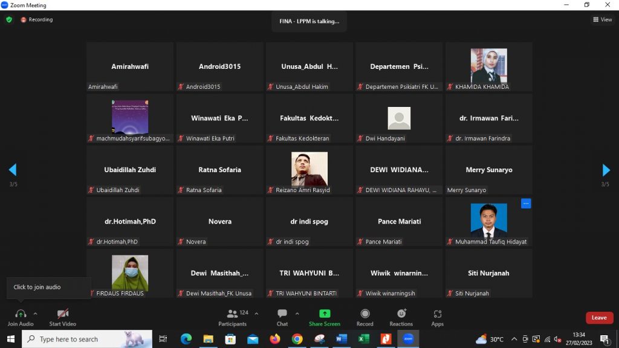Click the green encryption shield icon
Viewport: 619px width, 348px height.
[x=9, y=19]
